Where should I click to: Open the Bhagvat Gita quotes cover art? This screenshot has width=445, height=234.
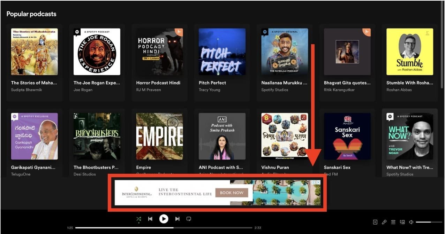click(x=347, y=52)
